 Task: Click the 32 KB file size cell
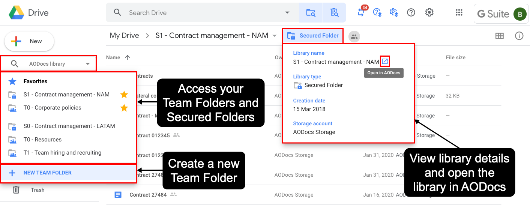click(x=452, y=96)
